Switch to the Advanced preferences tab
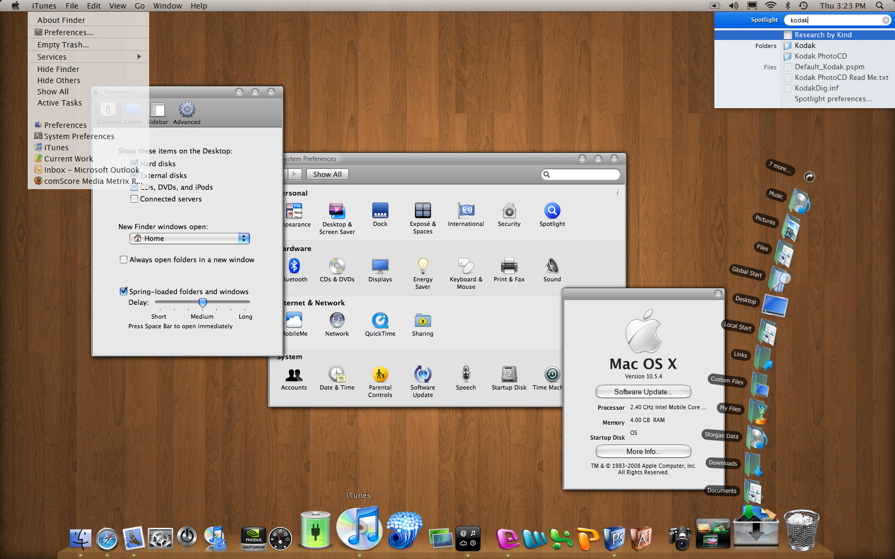This screenshot has width=895, height=559. click(187, 113)
